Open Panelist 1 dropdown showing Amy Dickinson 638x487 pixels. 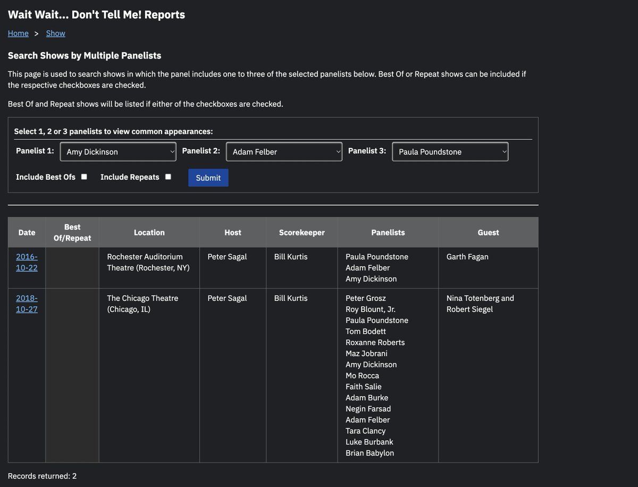118,152
